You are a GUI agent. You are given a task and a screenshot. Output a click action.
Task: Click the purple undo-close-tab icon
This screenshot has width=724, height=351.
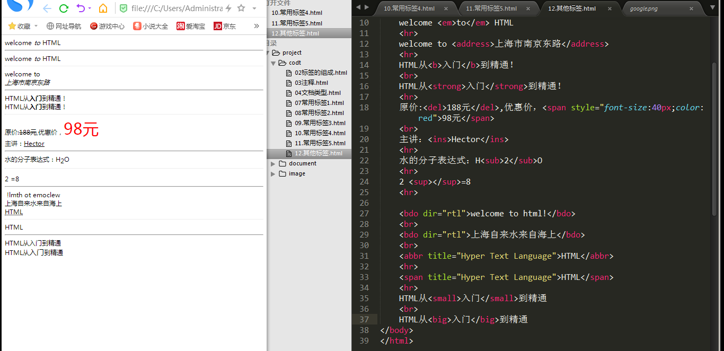tap(81, 8)
